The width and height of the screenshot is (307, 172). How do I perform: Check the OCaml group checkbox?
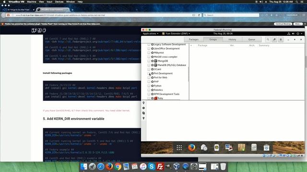coord(149,69)
